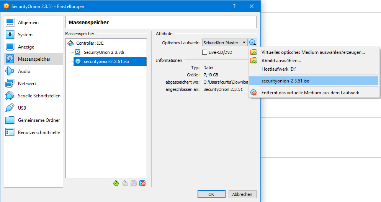Remove the selected storage attachment

tap(142, 183)
